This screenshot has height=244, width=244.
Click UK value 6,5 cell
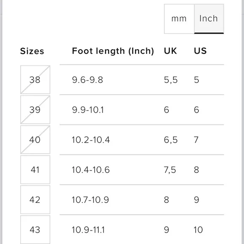pos(170,140)
